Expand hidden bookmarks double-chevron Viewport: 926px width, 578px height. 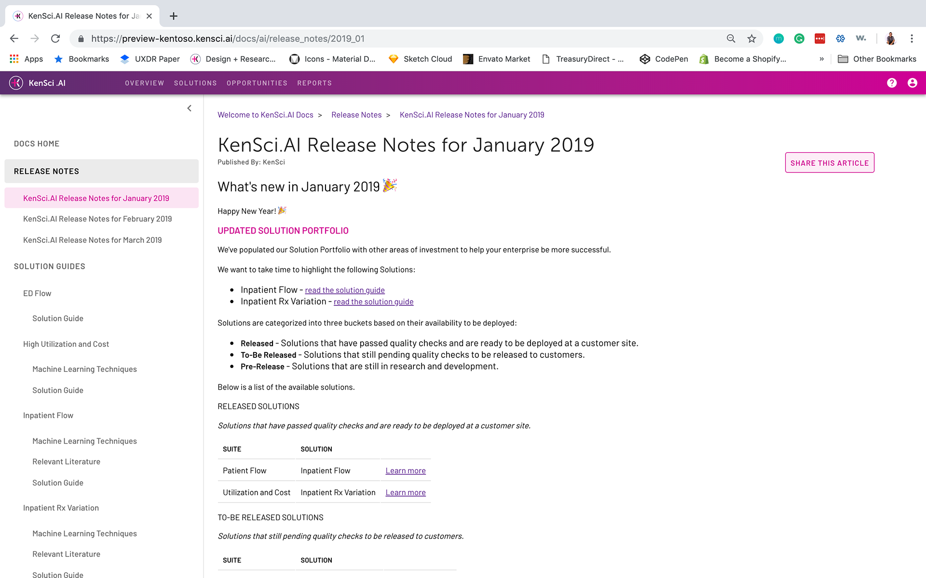[x=821, y=59]
